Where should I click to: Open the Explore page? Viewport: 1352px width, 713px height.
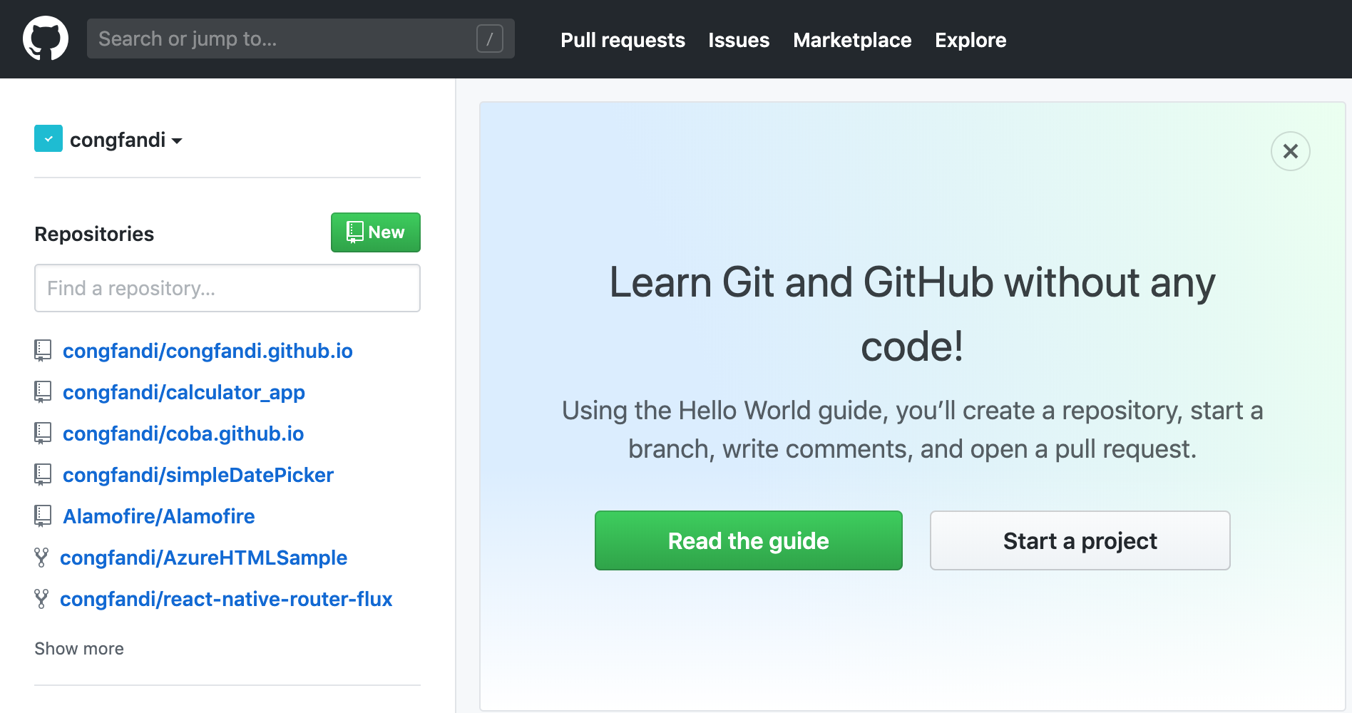970,40
